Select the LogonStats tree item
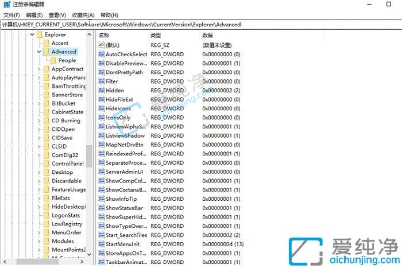The width and height of the screenshot is (402, 268). click(x=65, y=215)
